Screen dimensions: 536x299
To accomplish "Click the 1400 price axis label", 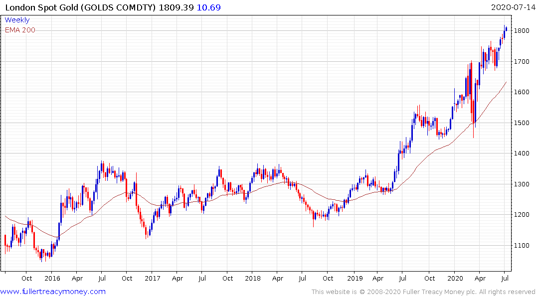I will point(522,153).
